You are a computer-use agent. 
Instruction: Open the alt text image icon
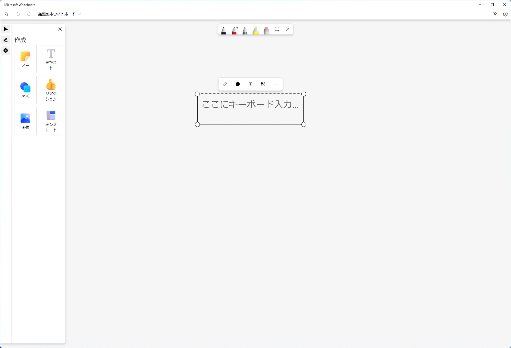pos(263,84)
